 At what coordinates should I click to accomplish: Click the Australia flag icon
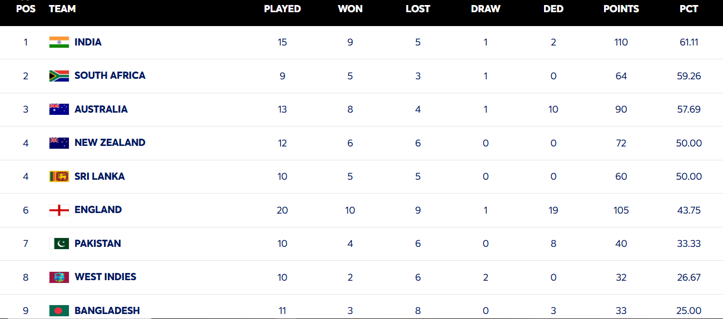[x=59, y=109]
